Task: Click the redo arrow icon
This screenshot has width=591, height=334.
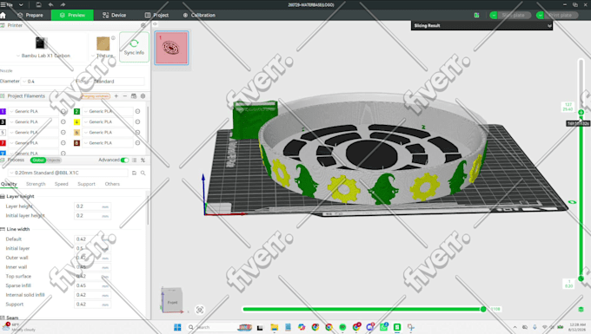Action: point(63,5)
